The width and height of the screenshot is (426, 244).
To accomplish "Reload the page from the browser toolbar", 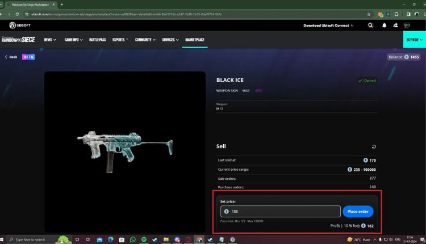I will pos(17,14).
